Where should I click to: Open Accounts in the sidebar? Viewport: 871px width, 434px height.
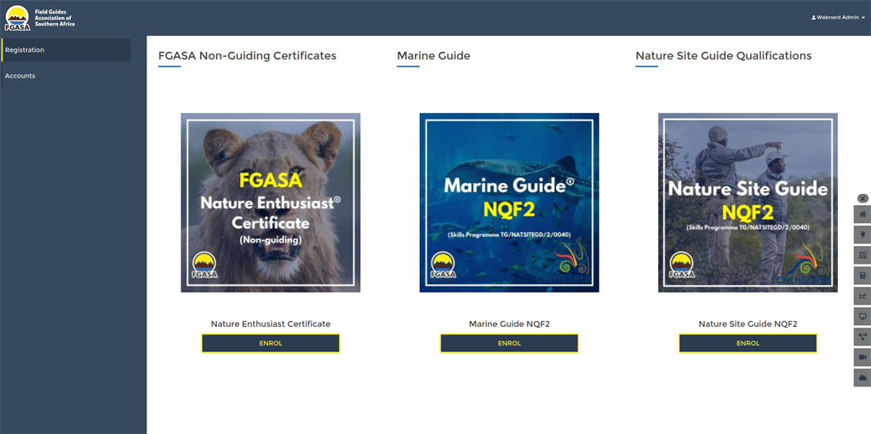pos(66,76)
